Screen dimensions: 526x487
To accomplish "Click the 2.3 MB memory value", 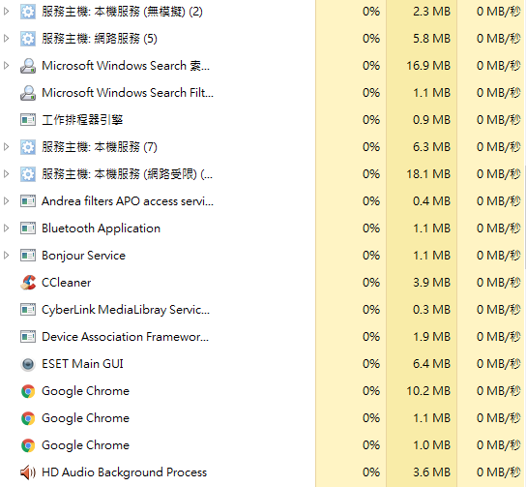I will pos(432,12).
